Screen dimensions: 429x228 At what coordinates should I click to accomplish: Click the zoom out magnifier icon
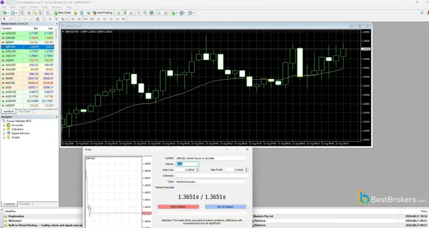click(145, 13)
